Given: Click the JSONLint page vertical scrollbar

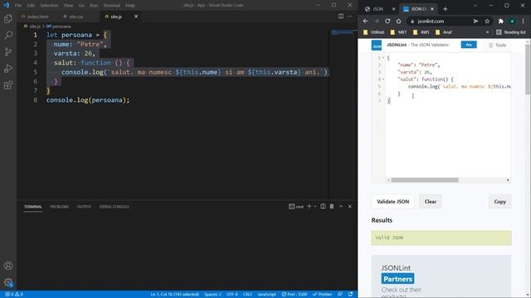Looking at the screenshot, I should 528,70.
